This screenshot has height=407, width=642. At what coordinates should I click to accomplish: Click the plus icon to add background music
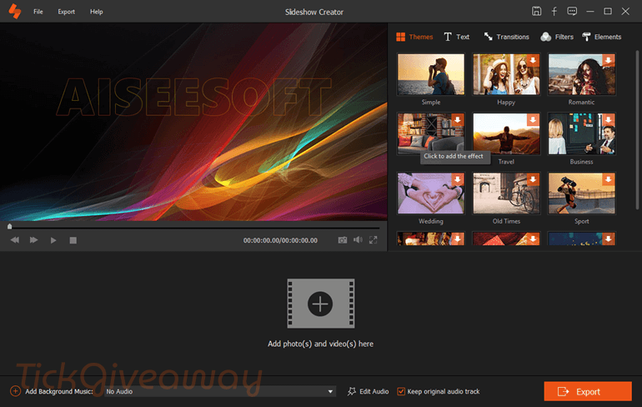coord(15,391)
